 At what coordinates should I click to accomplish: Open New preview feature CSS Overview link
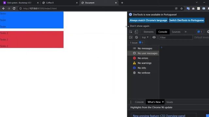(159, 116)
